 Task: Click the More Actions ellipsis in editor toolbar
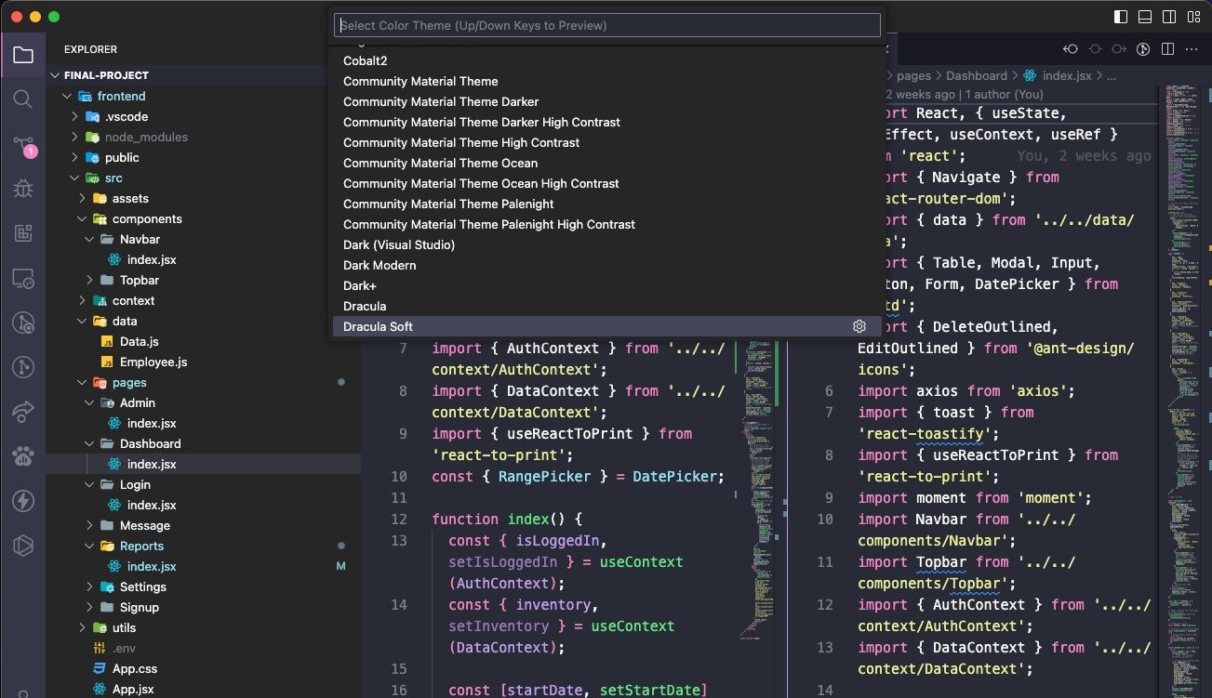click(1192, 49)
